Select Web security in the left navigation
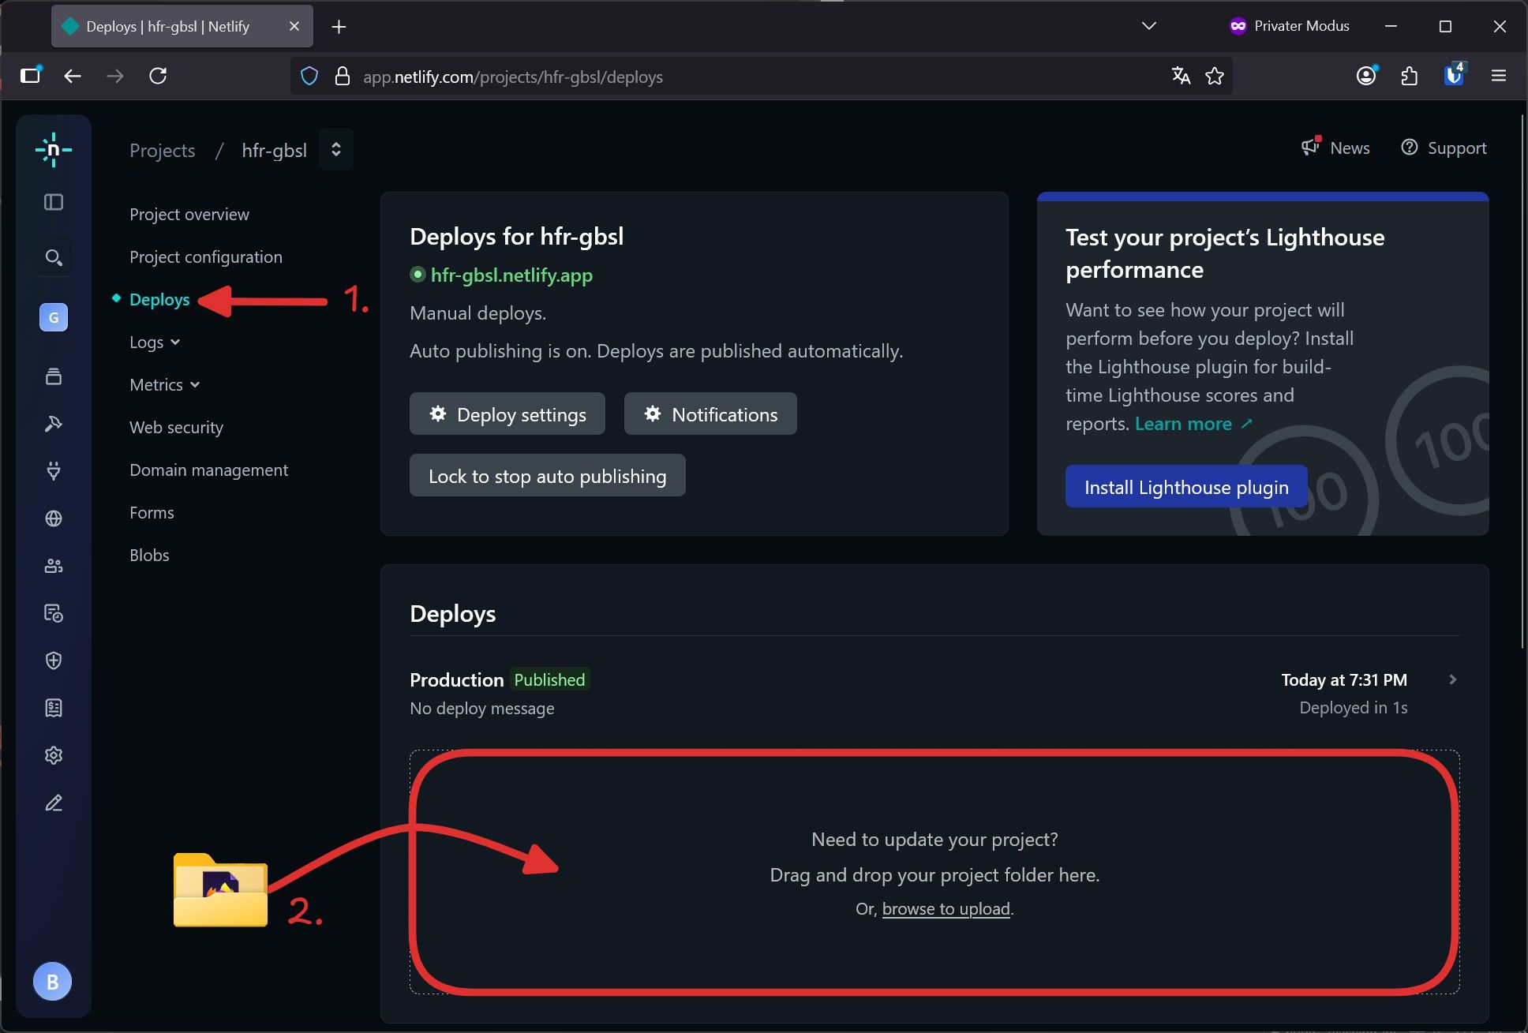Image resolution: width=1528 pixels, height=1033 pixels. 176,427
